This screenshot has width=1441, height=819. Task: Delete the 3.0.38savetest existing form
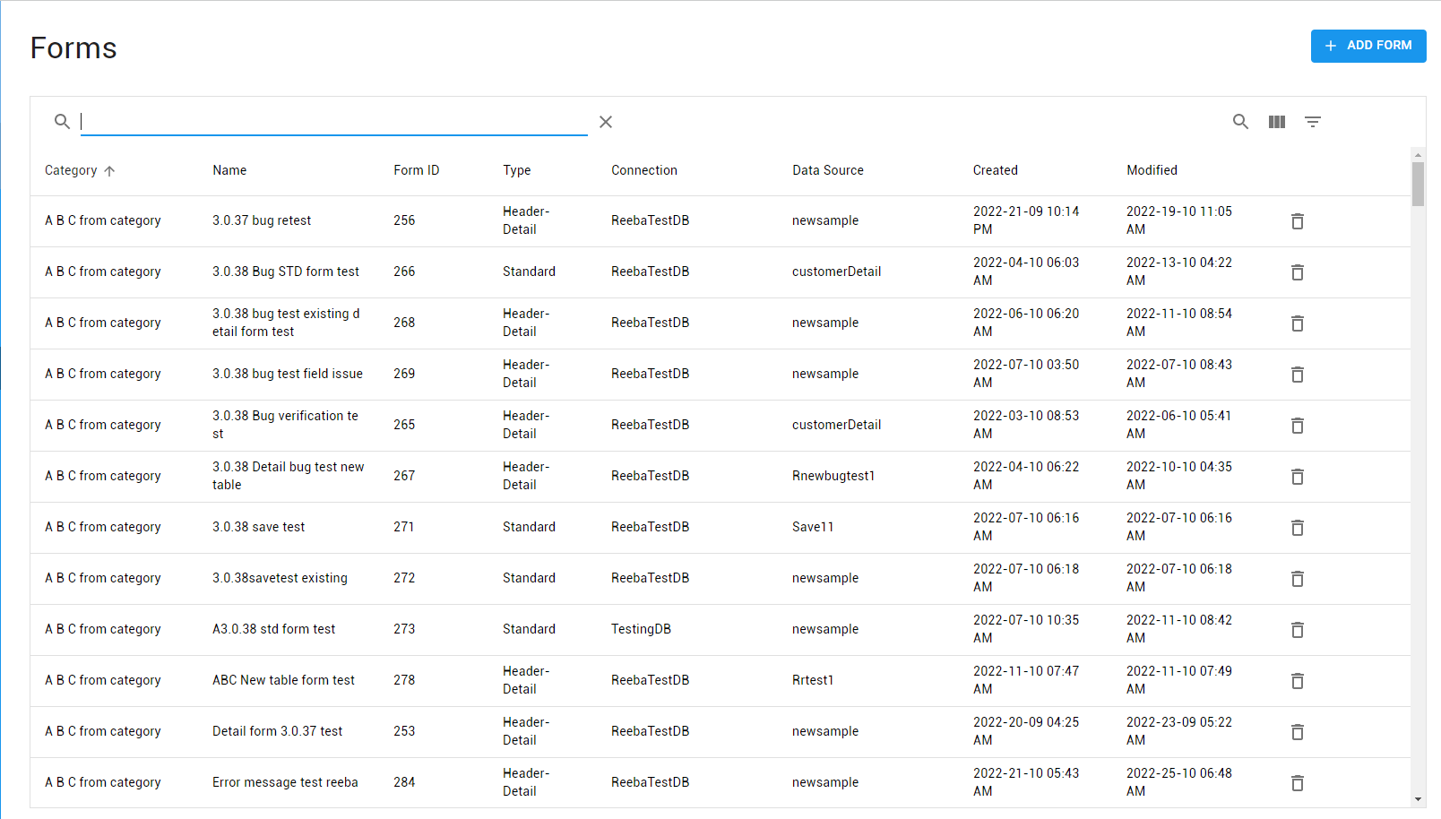tap(1297, 579)
